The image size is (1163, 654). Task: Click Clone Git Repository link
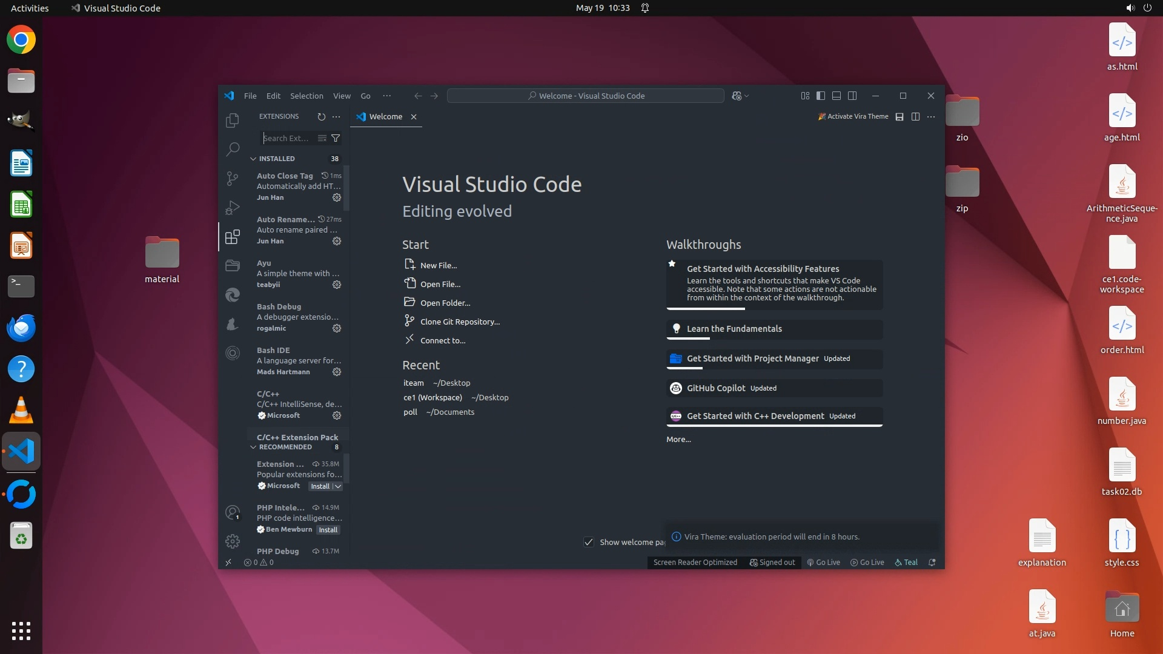[x=460, y=322]
